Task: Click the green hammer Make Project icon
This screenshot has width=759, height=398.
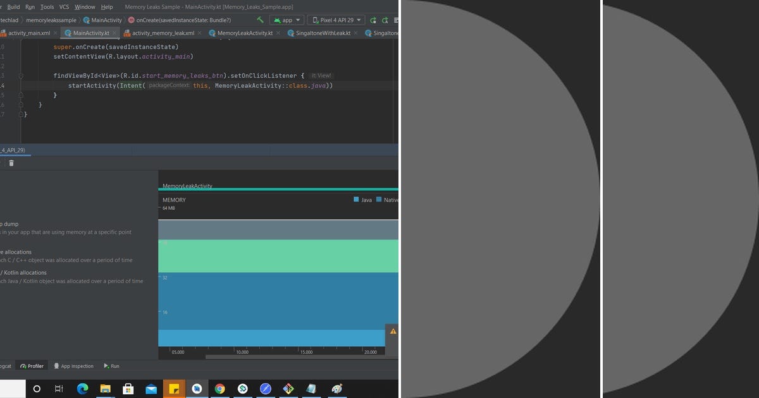Action: pyautogui.click(x=260, y=20)
